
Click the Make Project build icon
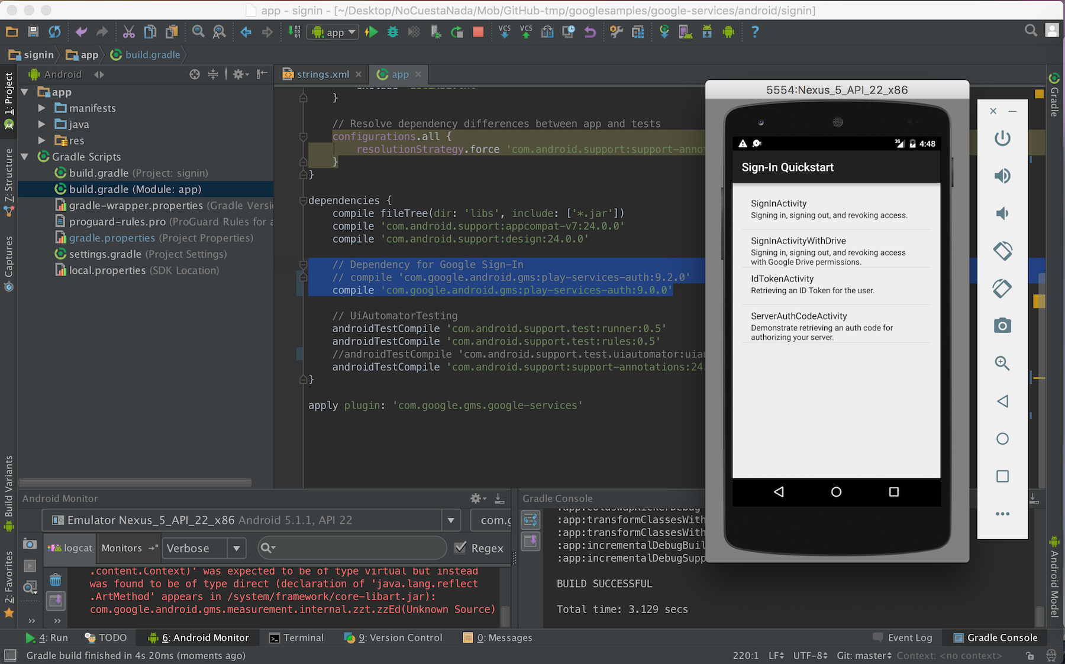[294, 32]
